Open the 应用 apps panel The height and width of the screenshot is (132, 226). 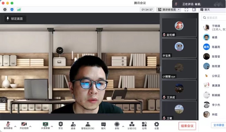pos(144,124)
